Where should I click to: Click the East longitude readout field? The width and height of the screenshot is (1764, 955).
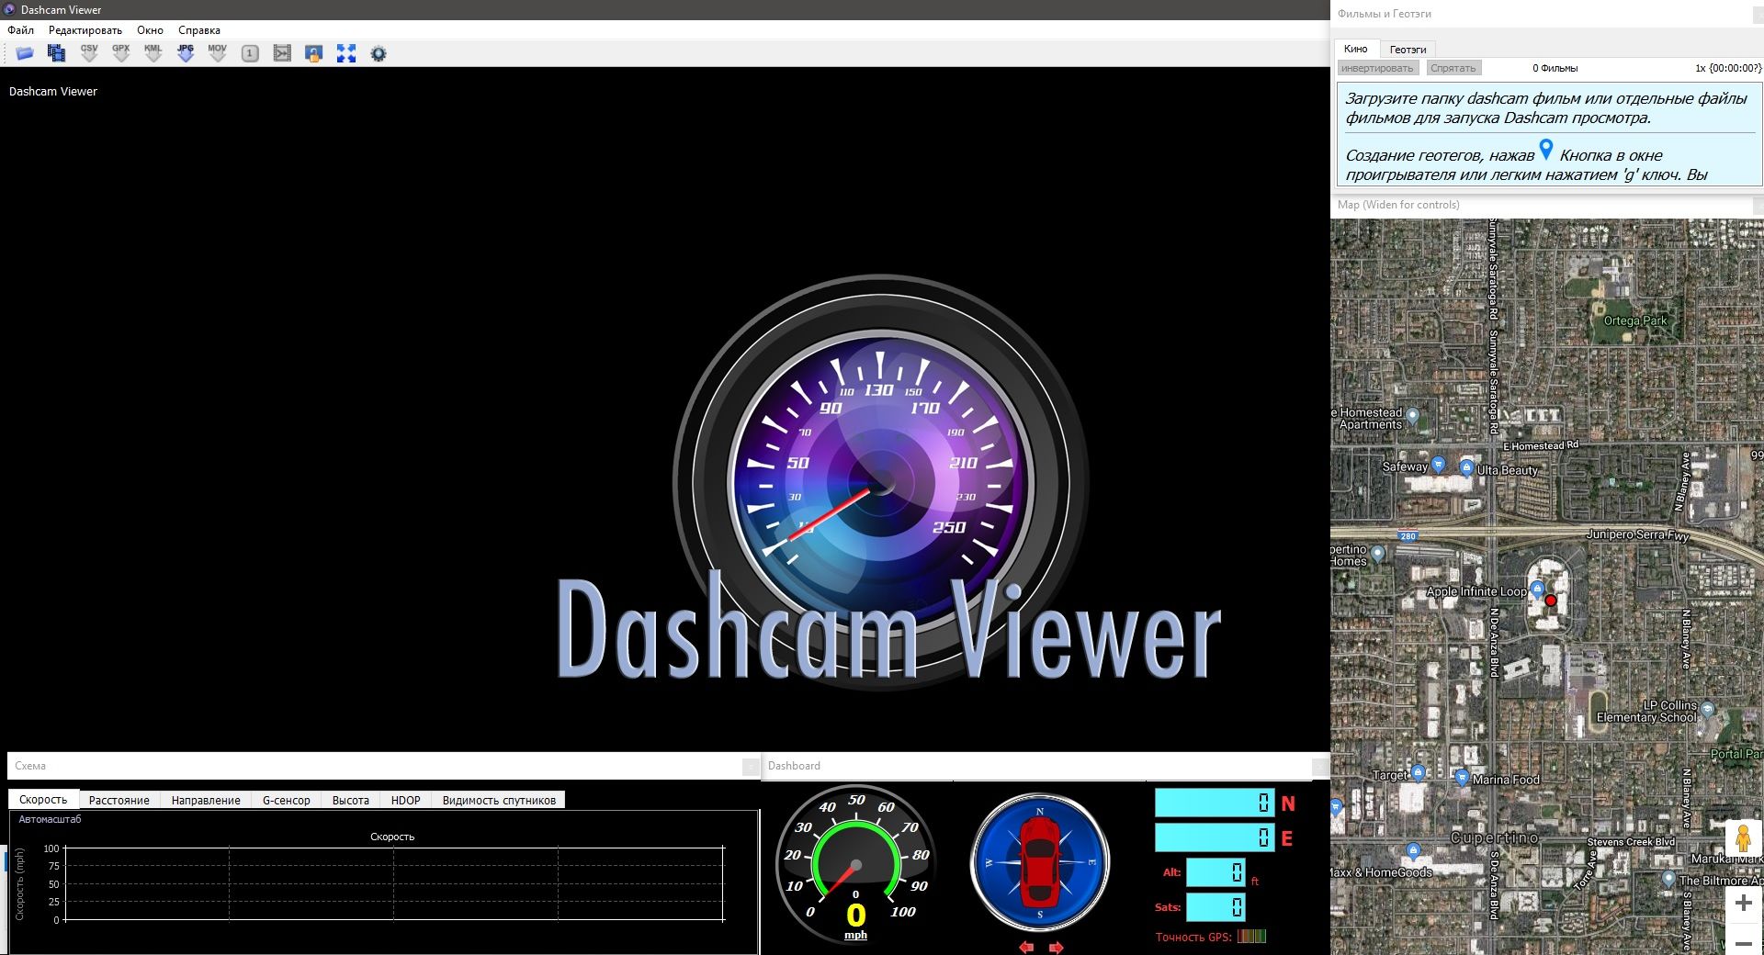[1214, 837]
